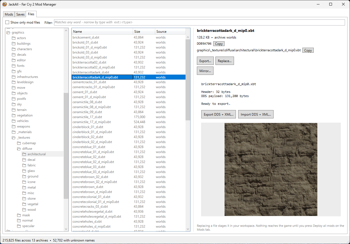Select the architectural folder in tree
The image size is (350, 244).
[37, 154]
